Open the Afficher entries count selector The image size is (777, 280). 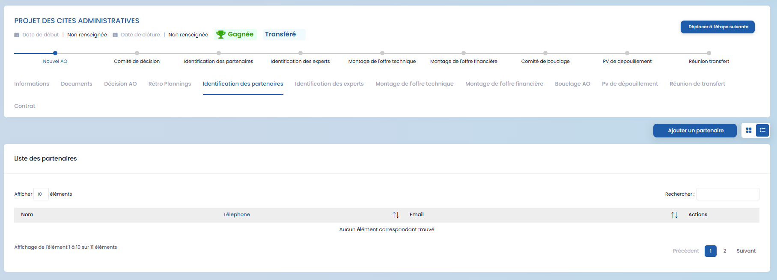[x=41, y=194]
